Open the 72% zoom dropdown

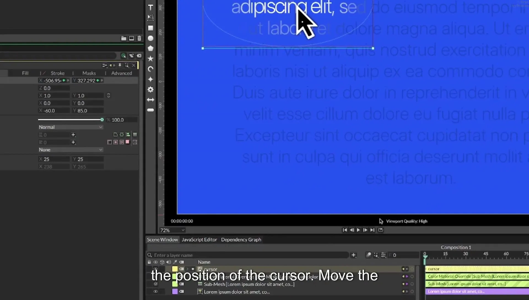point(172,230)
